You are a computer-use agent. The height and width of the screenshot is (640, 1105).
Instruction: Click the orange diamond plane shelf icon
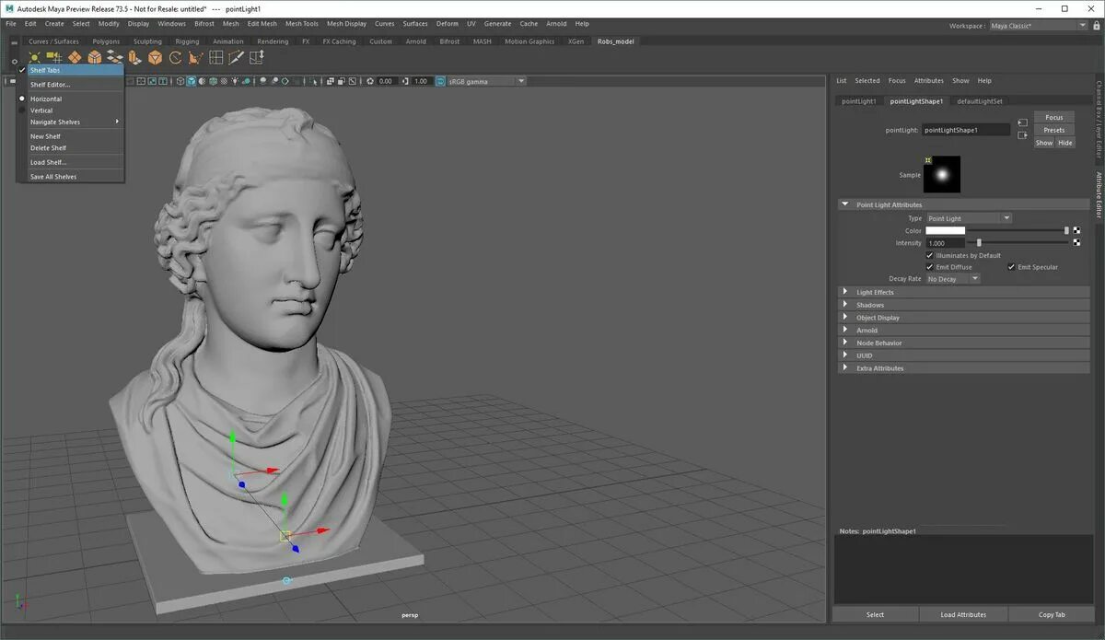[75, 57]
